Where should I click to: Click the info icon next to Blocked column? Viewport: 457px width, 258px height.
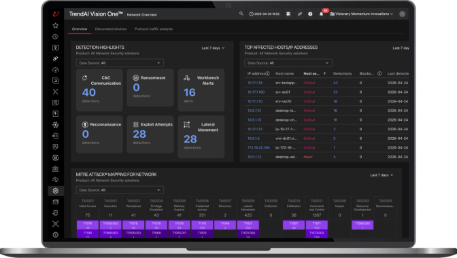pyautogui.click(x=379, y=73)
